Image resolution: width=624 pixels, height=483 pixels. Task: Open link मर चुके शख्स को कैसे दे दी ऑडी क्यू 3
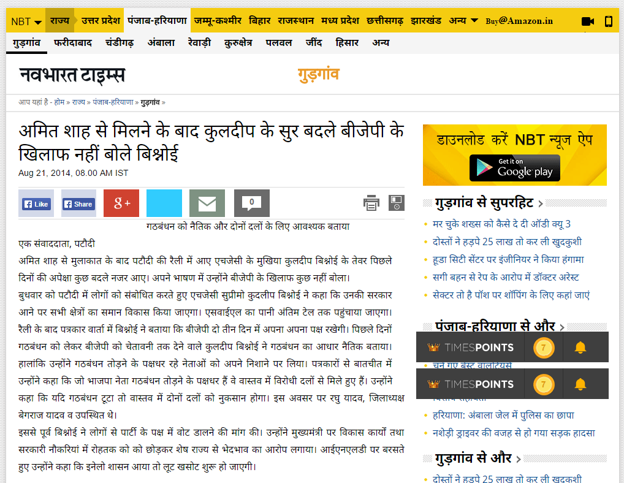[501, 224]
